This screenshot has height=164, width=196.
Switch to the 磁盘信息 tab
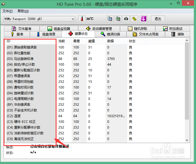coord(46,34)
